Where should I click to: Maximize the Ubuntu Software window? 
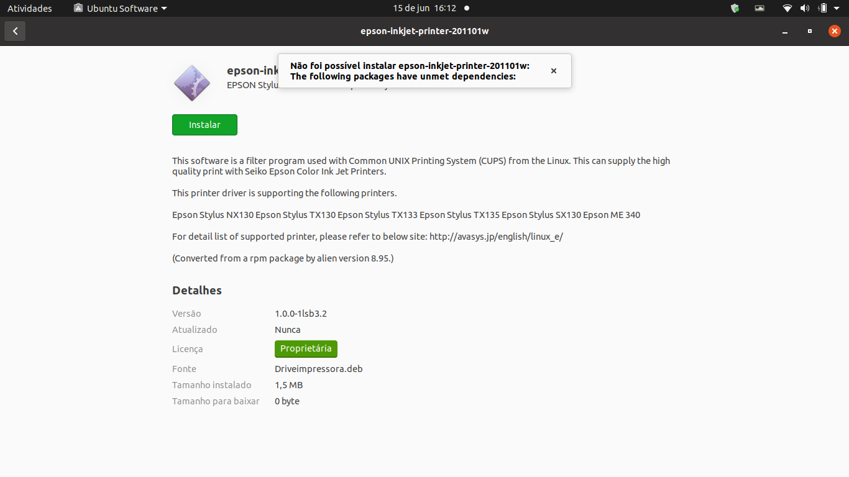[810, 31]
